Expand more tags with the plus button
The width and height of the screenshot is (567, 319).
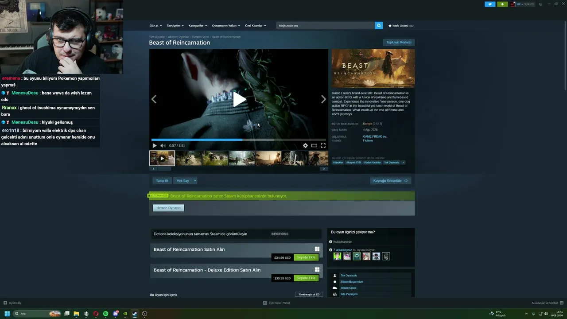(403, 163)
